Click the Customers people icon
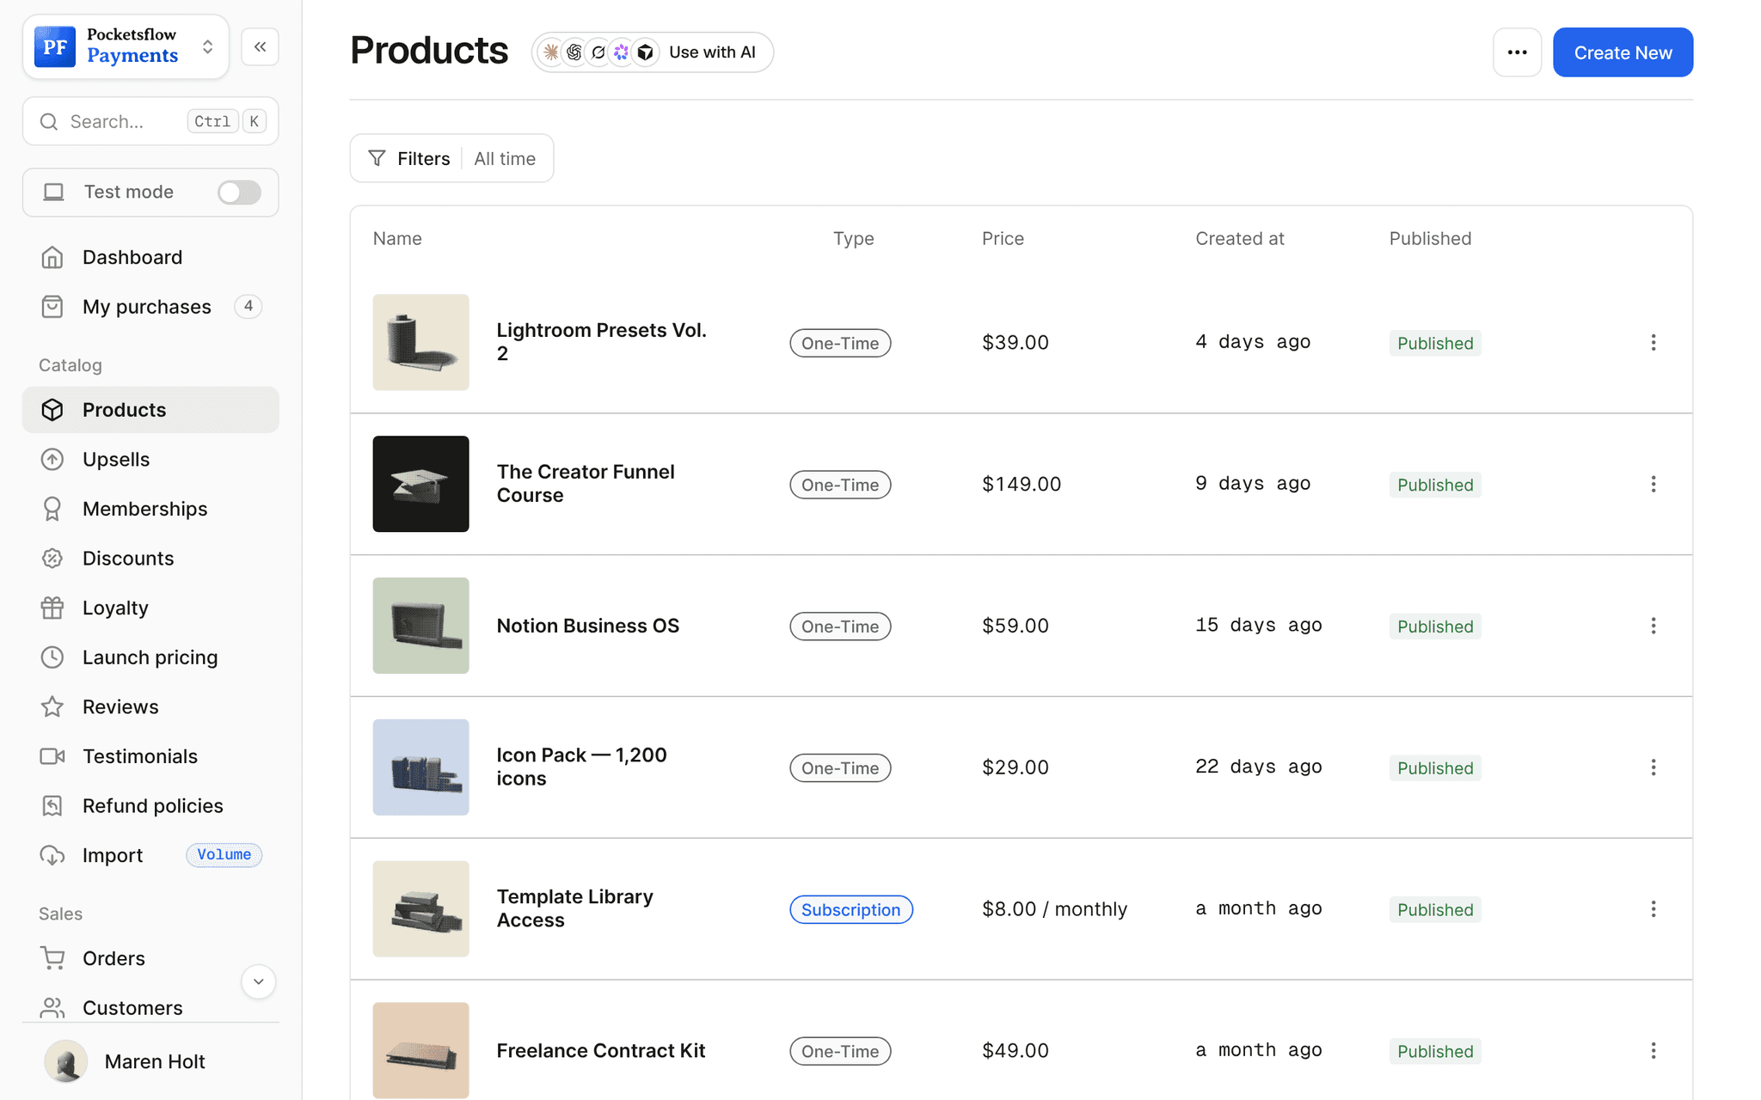The height and width of the screenshot is (1100, 1761). (x=52, y=1007)
